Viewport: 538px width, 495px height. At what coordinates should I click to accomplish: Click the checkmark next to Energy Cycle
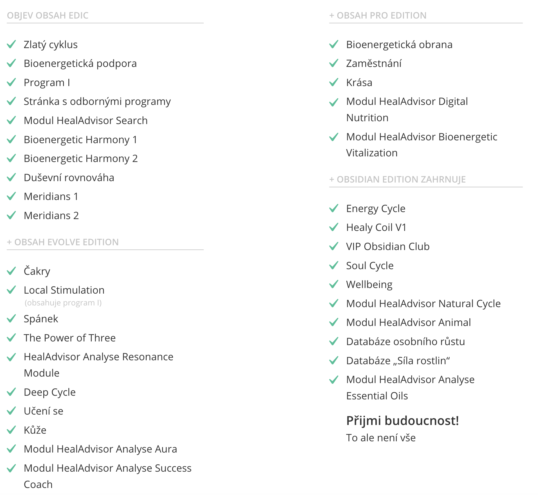[334, 208]
